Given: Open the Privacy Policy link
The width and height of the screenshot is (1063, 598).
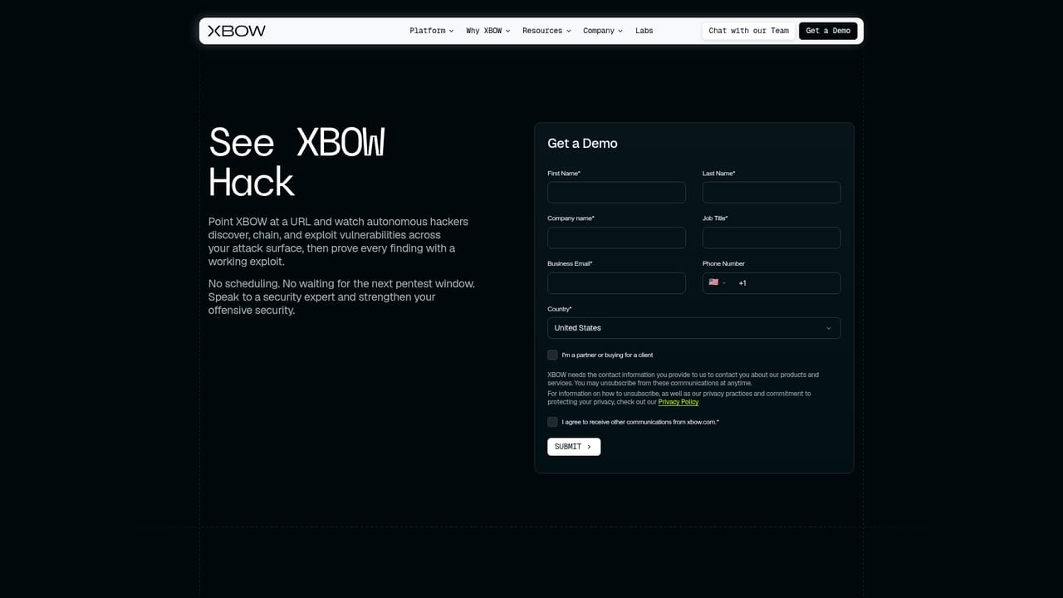Looking at the screenshot, I should (x=678, y=402).
